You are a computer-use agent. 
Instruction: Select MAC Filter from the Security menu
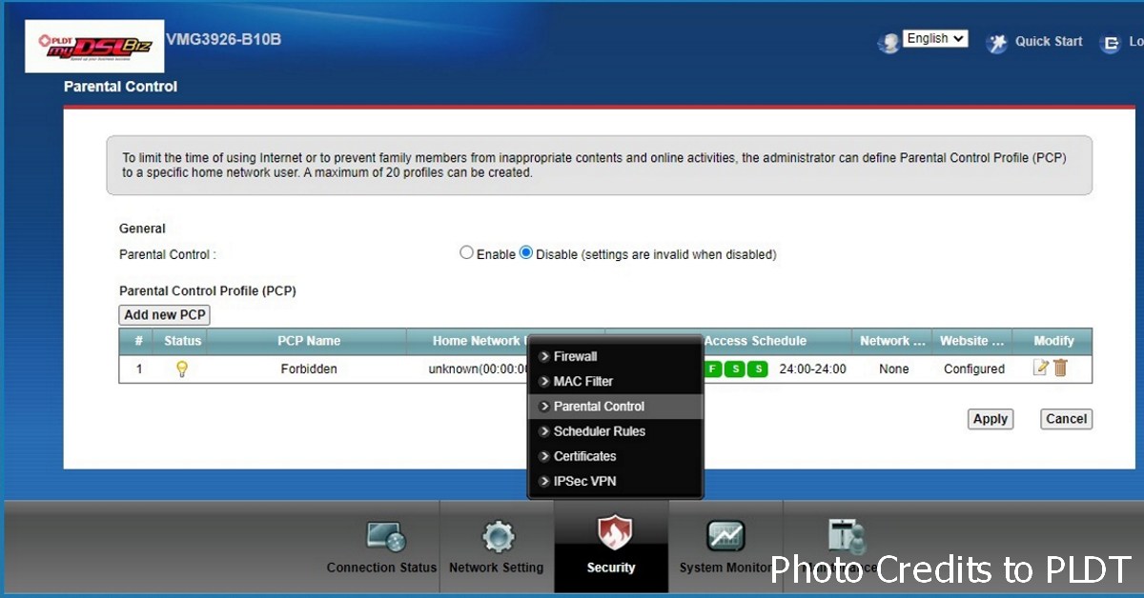coord(579,381)
